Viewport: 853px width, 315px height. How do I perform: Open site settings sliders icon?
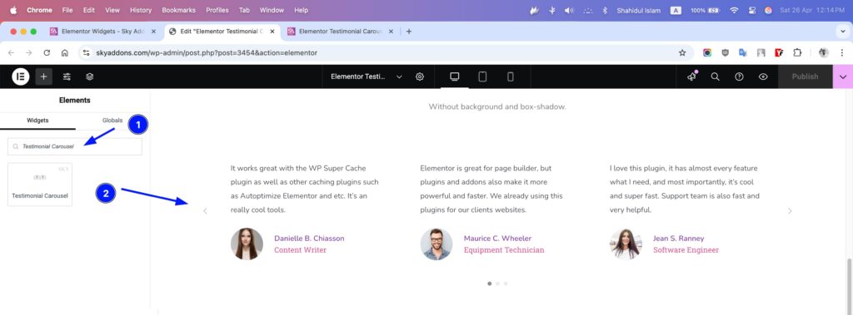click(67, 76)
